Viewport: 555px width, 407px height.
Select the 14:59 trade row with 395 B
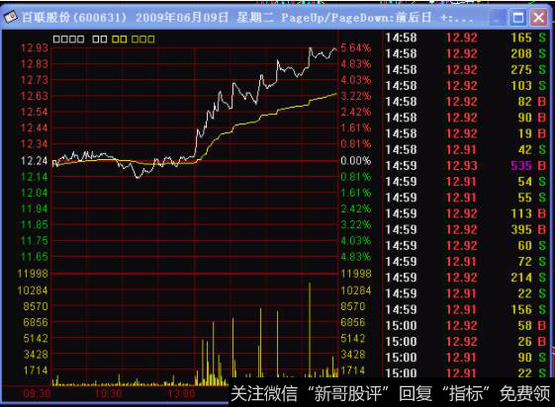click(465, 229)
